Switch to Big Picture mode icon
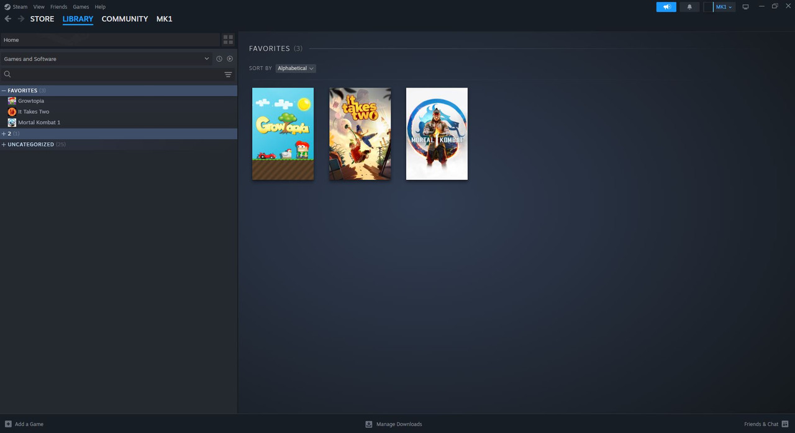Image resolution: width=795 pixels, height=433 pixels. click(x=745, y=7)
